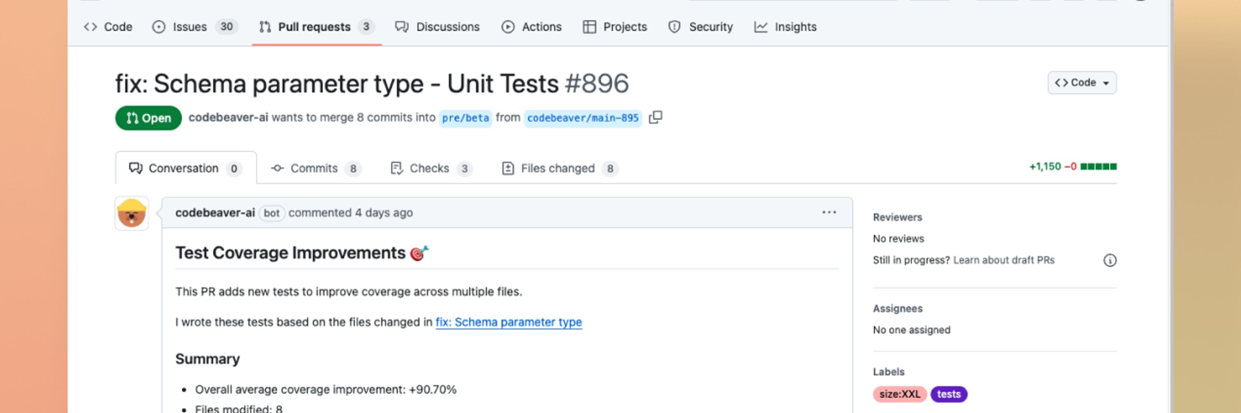Click the Reviewers sidebar heading

click(897, 217)
